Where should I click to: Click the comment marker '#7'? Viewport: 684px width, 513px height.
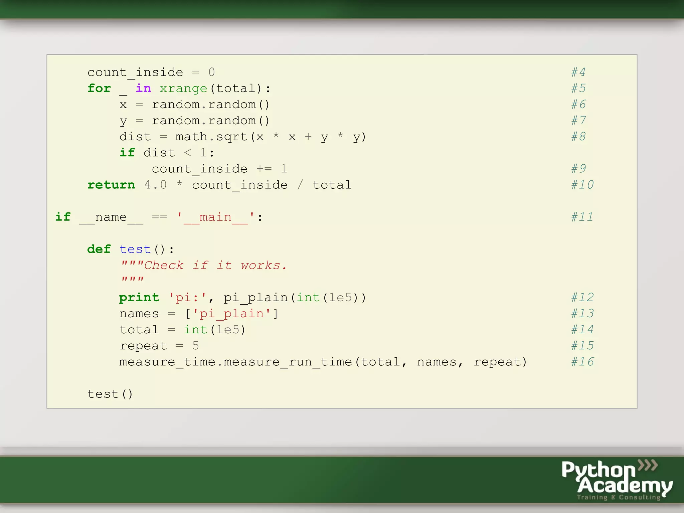pyautogui.click(x=578, y=120)
